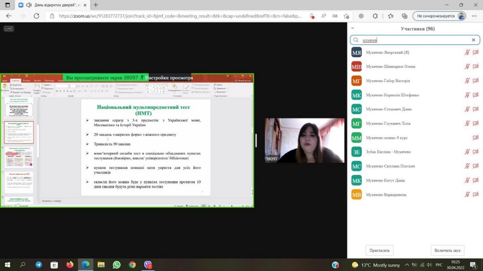This screenshot has width=483, height=271.
Task: Select the День відкритих дверей browser tab
Action: tap(52, 5)
